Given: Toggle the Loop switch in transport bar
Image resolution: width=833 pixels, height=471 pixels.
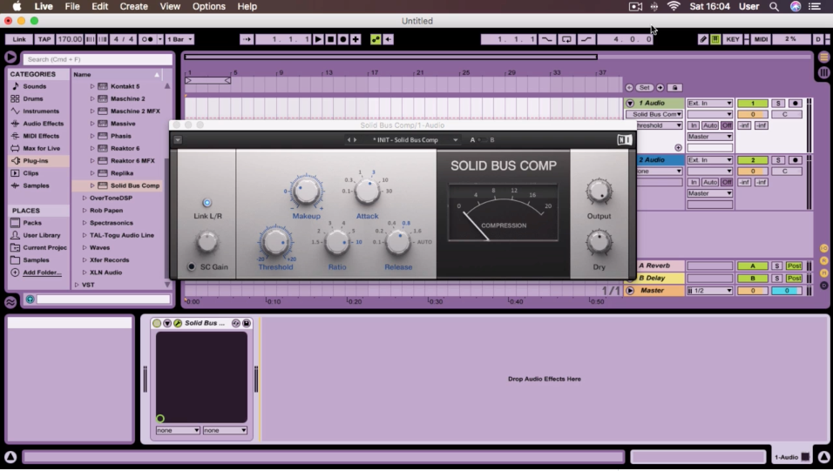Looking at the screenshot, I should click(x=566, y=39).
